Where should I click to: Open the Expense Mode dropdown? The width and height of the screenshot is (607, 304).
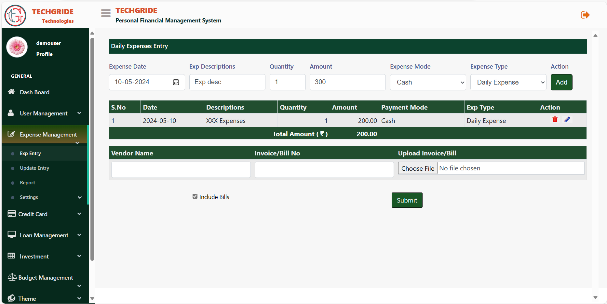click(x=428, y=82)
